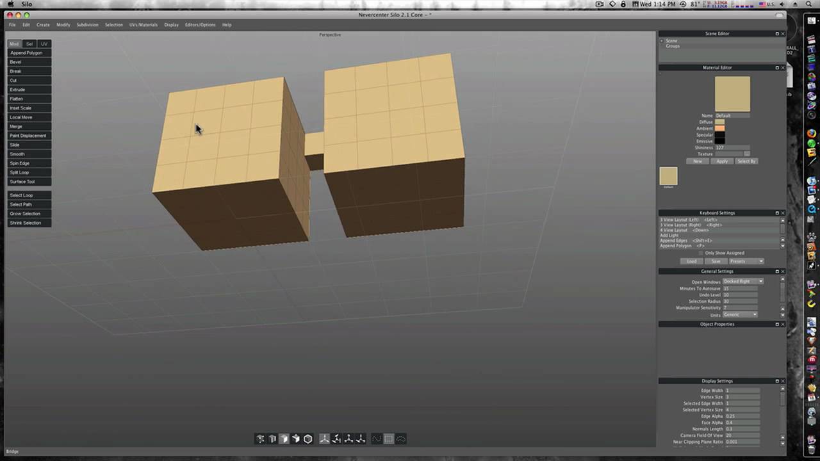Click the Diffuse color swatch
The image size is (820, 461).
[x=720, y=122]
